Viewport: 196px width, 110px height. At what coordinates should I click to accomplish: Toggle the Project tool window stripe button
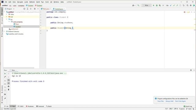(x=2, y=11)
